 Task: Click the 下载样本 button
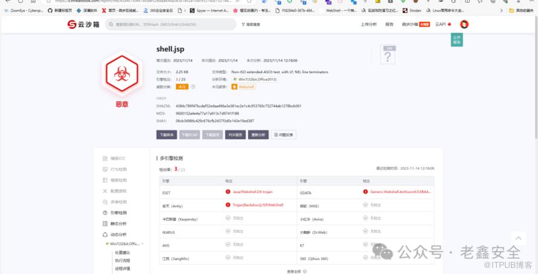tap(167, 135)
